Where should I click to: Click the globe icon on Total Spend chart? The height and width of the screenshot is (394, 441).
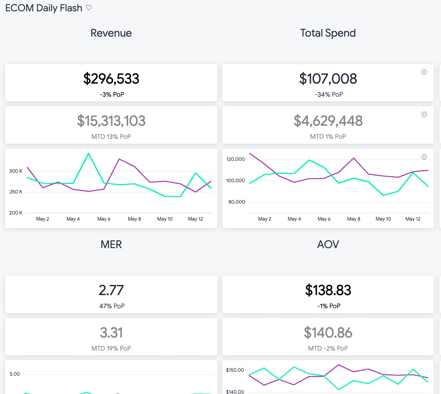pos(424,157)
